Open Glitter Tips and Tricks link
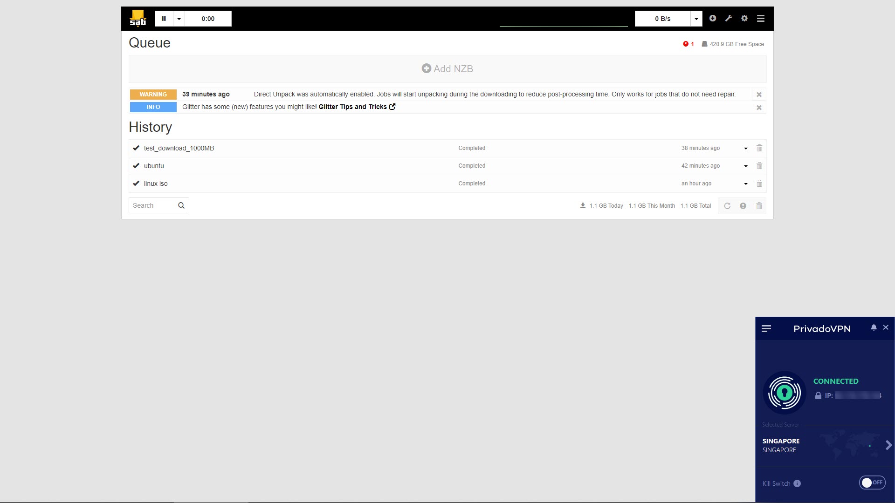The width and height of the screenshot is (895, 503). coord(357,107)
